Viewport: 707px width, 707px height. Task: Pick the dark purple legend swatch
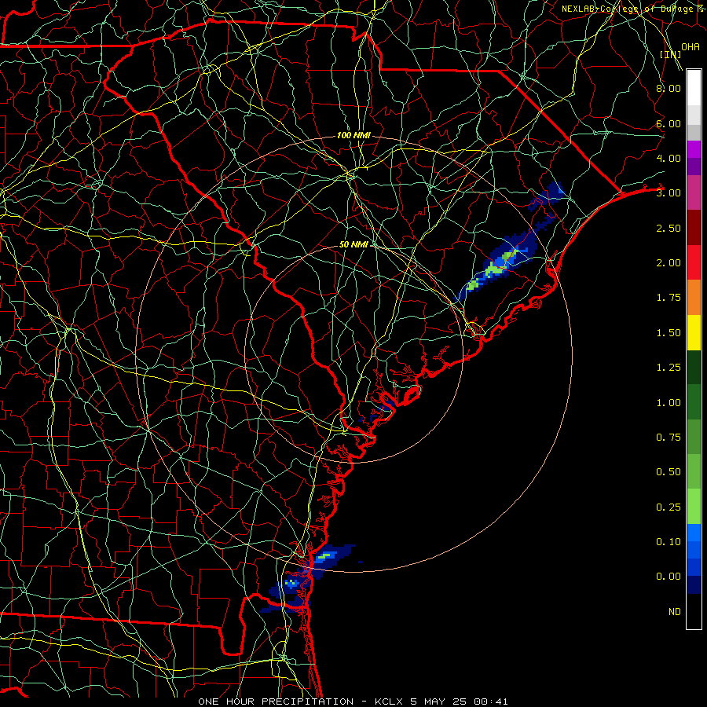694,167
